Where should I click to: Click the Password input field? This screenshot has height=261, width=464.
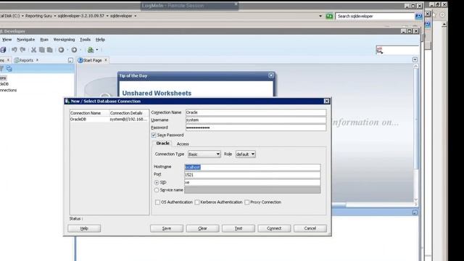tap(256, 128)
